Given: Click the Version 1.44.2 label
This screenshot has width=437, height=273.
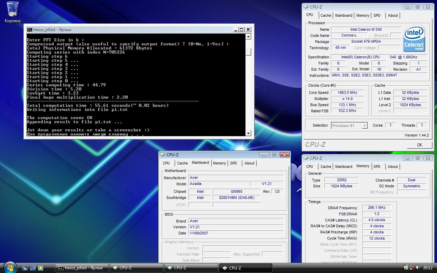Looking at the screenshot, I should click(x=417, y=135).
